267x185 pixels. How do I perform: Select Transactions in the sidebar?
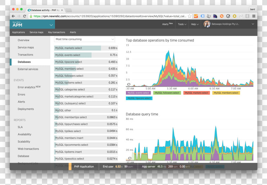point(25,54)
